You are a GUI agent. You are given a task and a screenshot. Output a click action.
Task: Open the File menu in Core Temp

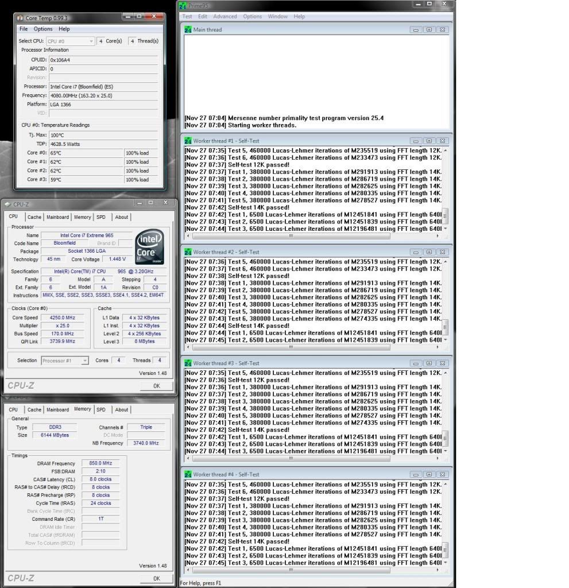click(x=24, y=29)
